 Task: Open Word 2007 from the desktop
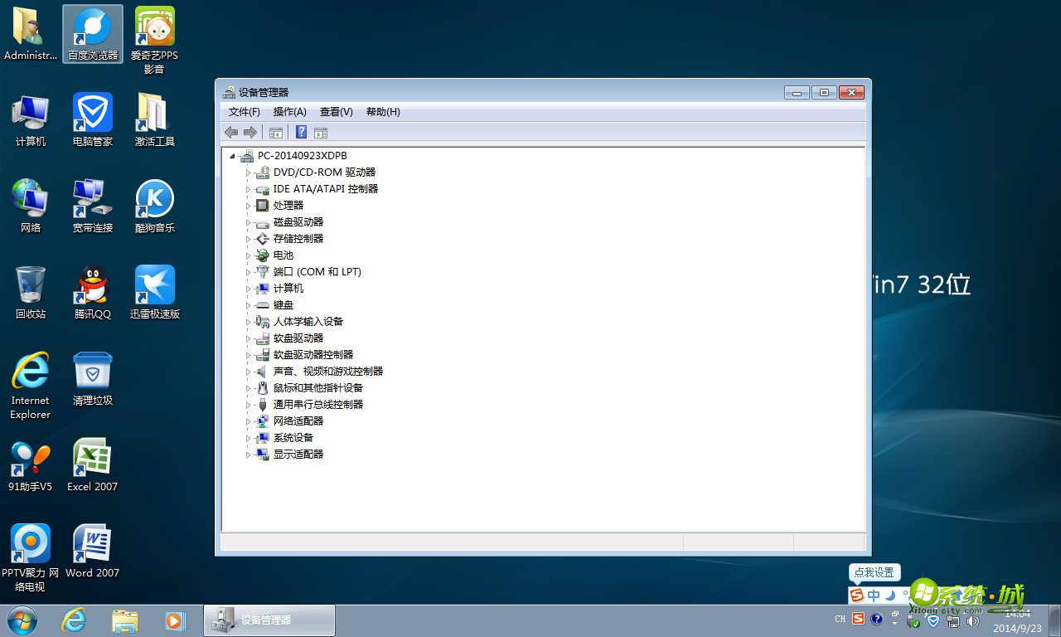pos(92,543)
